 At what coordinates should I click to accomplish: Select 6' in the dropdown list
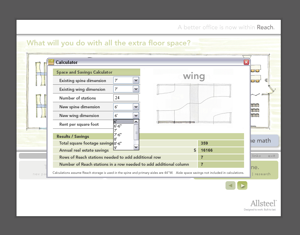(x=124, y=122)
